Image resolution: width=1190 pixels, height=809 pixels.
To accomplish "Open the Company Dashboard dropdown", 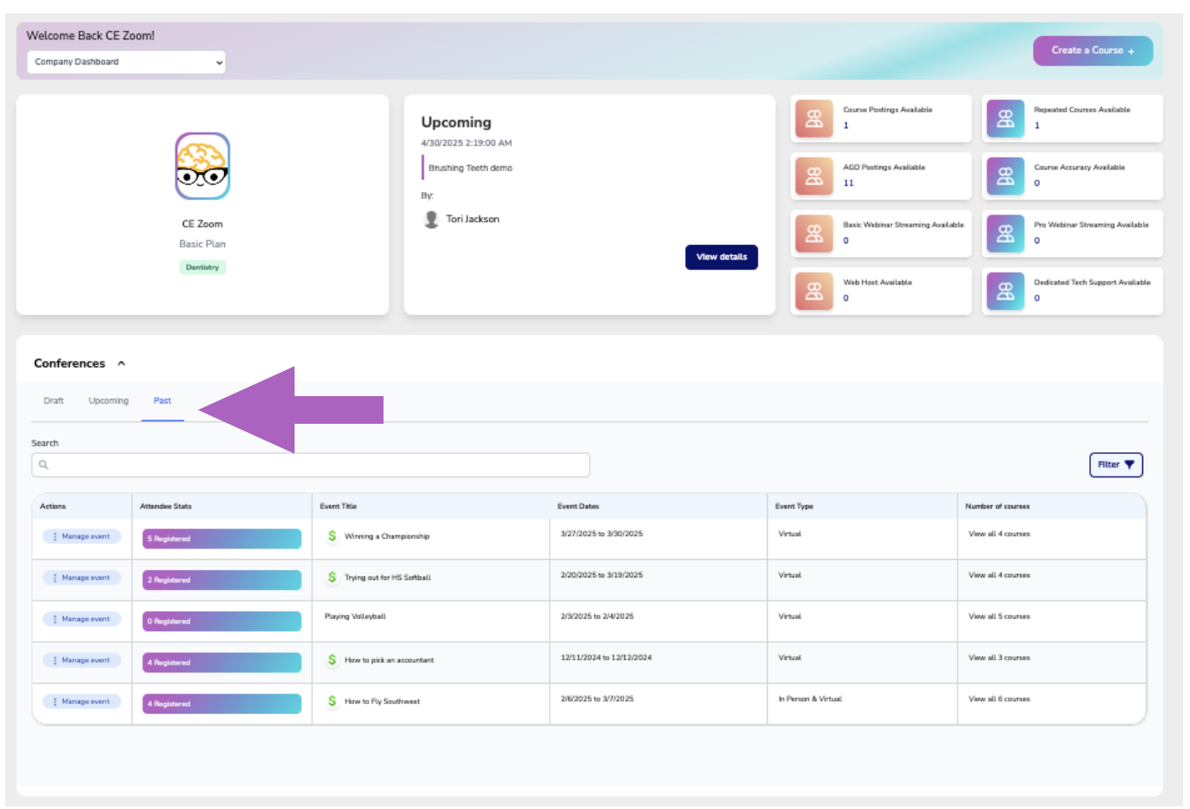I will [125, 61].
